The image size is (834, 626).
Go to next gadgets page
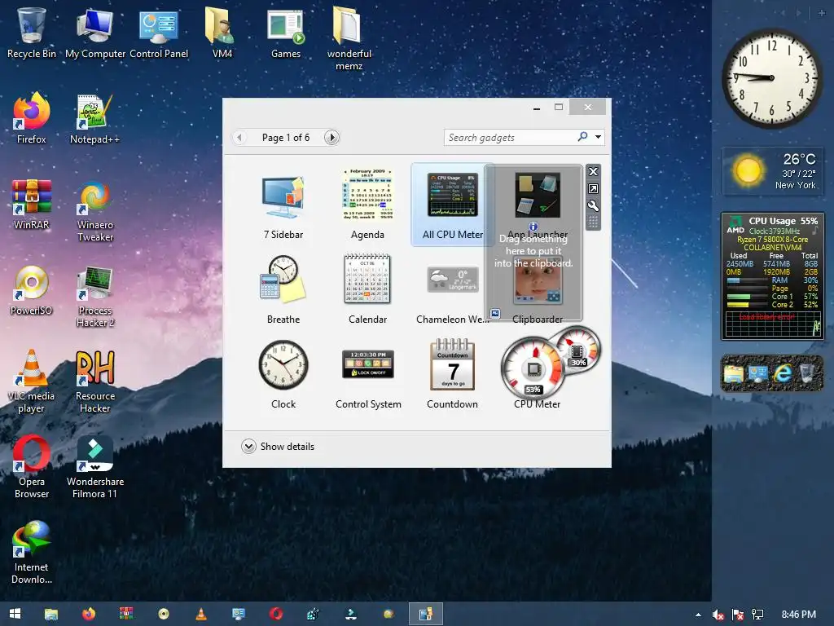point(331,137)
